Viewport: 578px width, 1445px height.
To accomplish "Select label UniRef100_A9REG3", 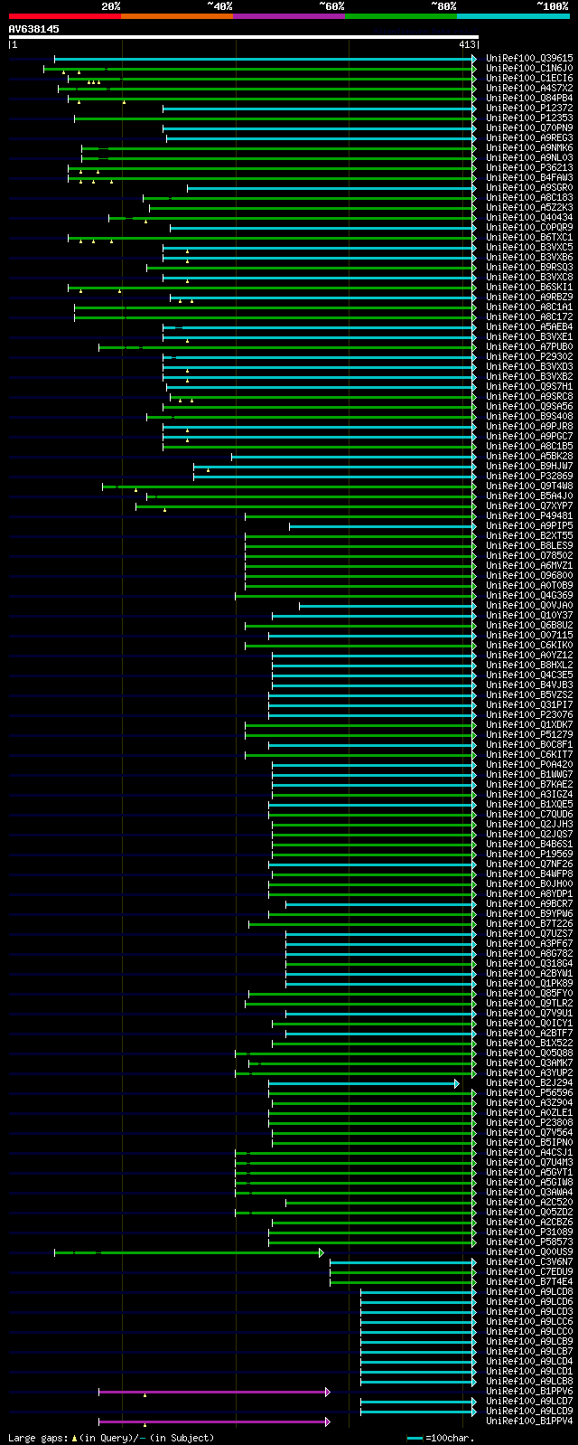I will point(529,137).
